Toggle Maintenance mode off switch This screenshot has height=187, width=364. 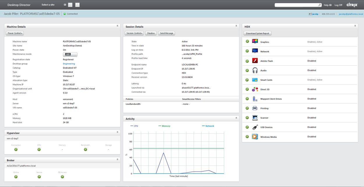click(70, 54)
